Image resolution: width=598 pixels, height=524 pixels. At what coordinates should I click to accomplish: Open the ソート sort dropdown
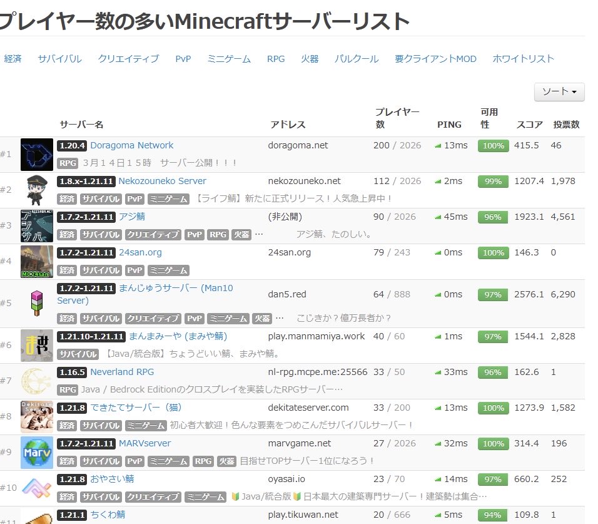[559, 91]
